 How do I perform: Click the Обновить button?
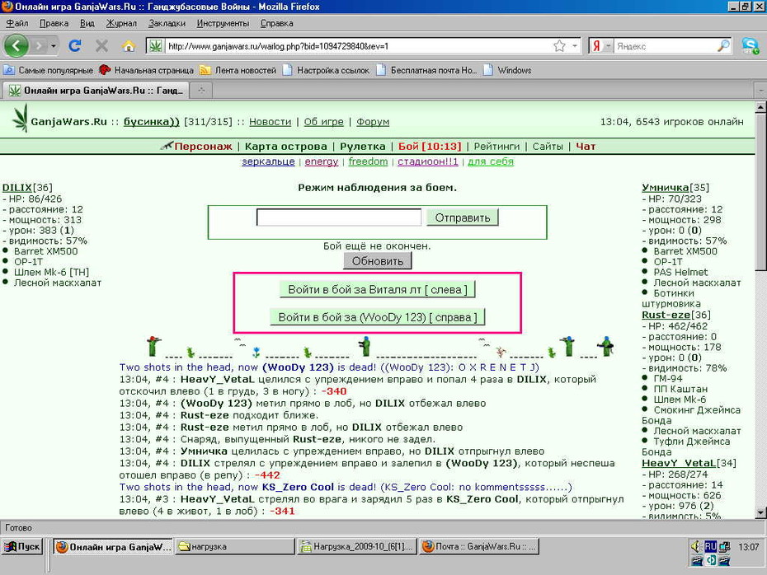378,261
